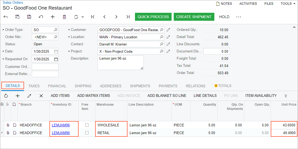
Task: Open the Tools dropdown menu
Action: 288,4
